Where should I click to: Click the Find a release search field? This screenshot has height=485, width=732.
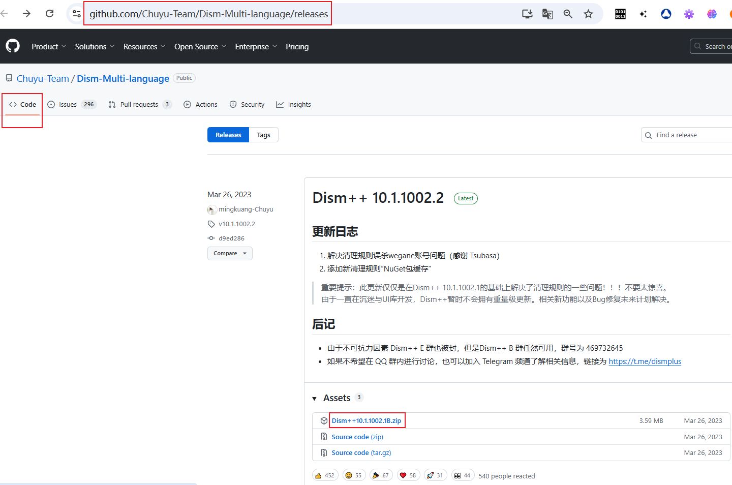coord(689,135)
